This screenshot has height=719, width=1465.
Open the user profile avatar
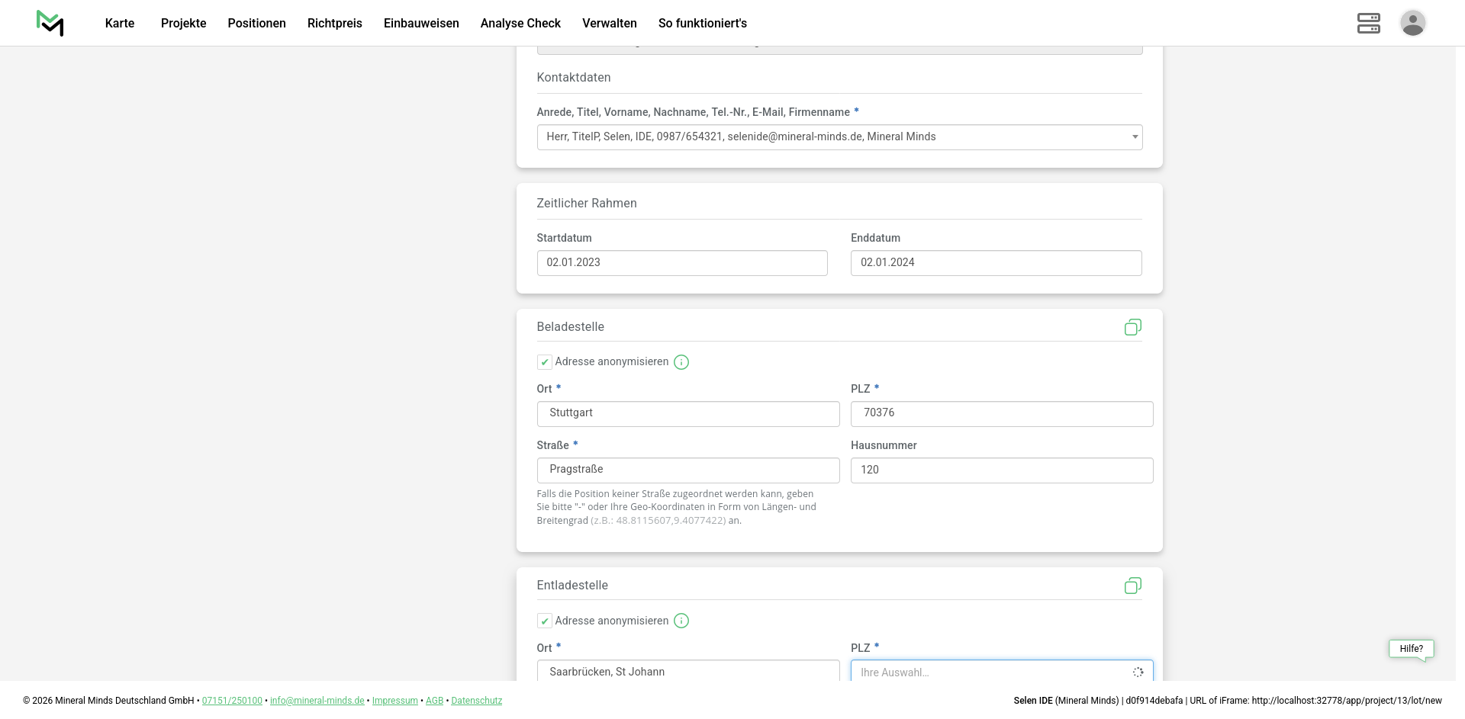1412,23
